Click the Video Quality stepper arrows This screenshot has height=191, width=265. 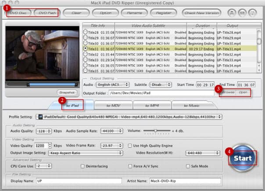[x=50, y=145]
